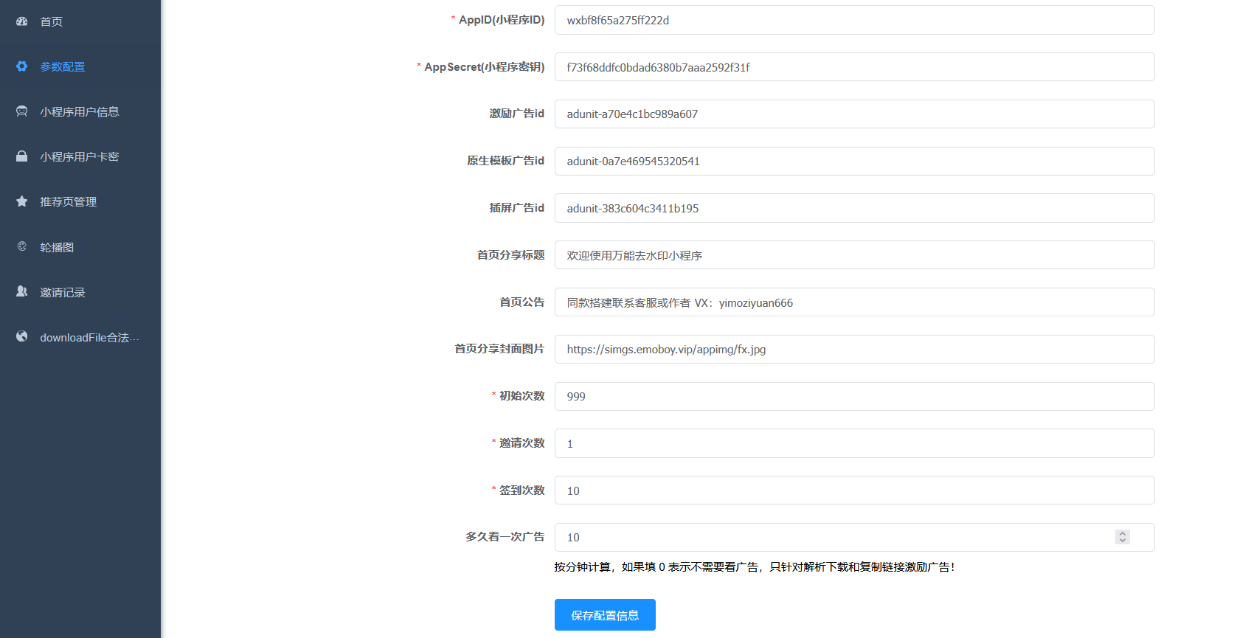Click the lock icon for 小程序用户卡密
This screenshot has width=1251, height=638.
[22, 156]
